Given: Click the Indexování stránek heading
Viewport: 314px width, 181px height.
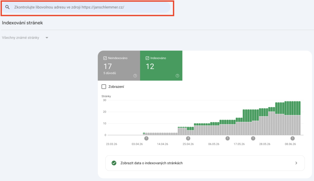Looking at the screenshot, I should 22,23.
